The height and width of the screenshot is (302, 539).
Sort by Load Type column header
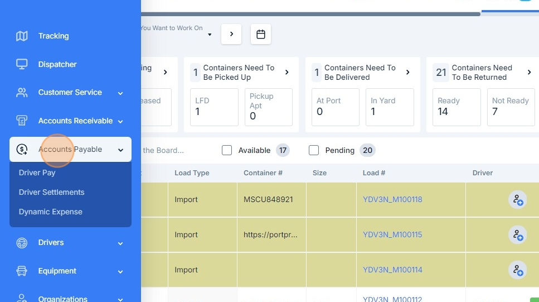click(x=192, y=173)
